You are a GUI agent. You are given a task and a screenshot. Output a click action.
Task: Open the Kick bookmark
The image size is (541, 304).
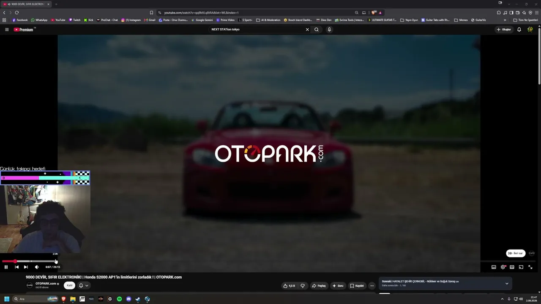click(89, 20)
